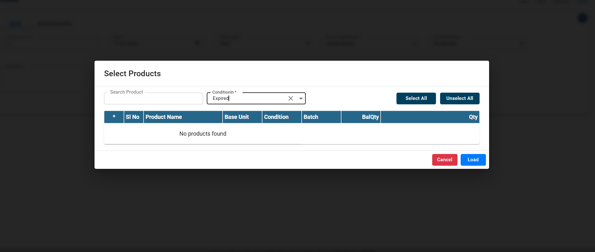Screen dimensions: 595x252
Task: Click the Select Products dialog title
Action: coord(132,74)
